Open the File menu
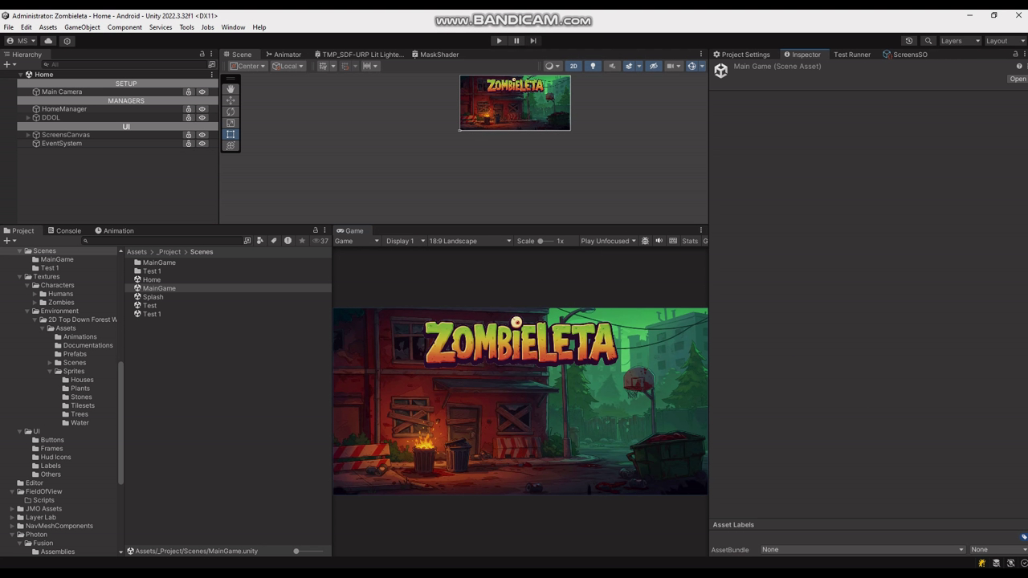This screenshot has height=578, width=1028. point(8,27)
